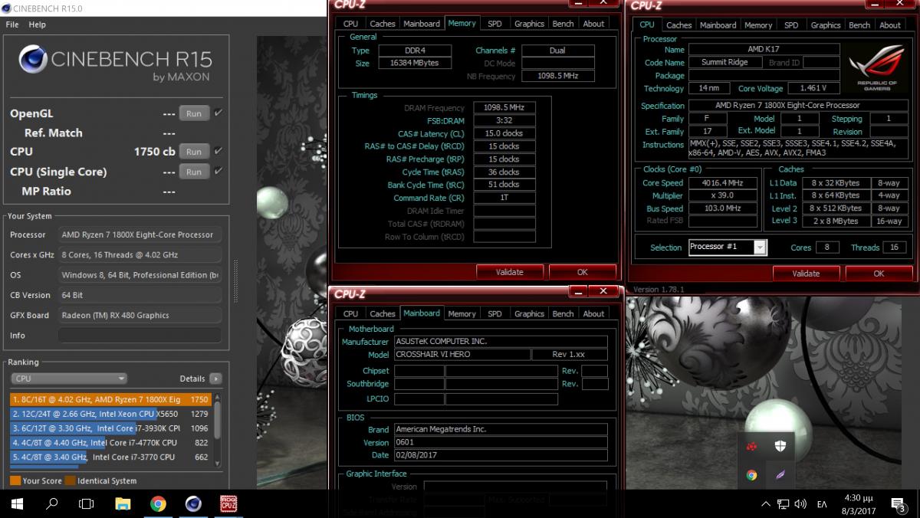Click Validate in processor CPU-Z window
The image size is (920, 518).
point(806,274)
